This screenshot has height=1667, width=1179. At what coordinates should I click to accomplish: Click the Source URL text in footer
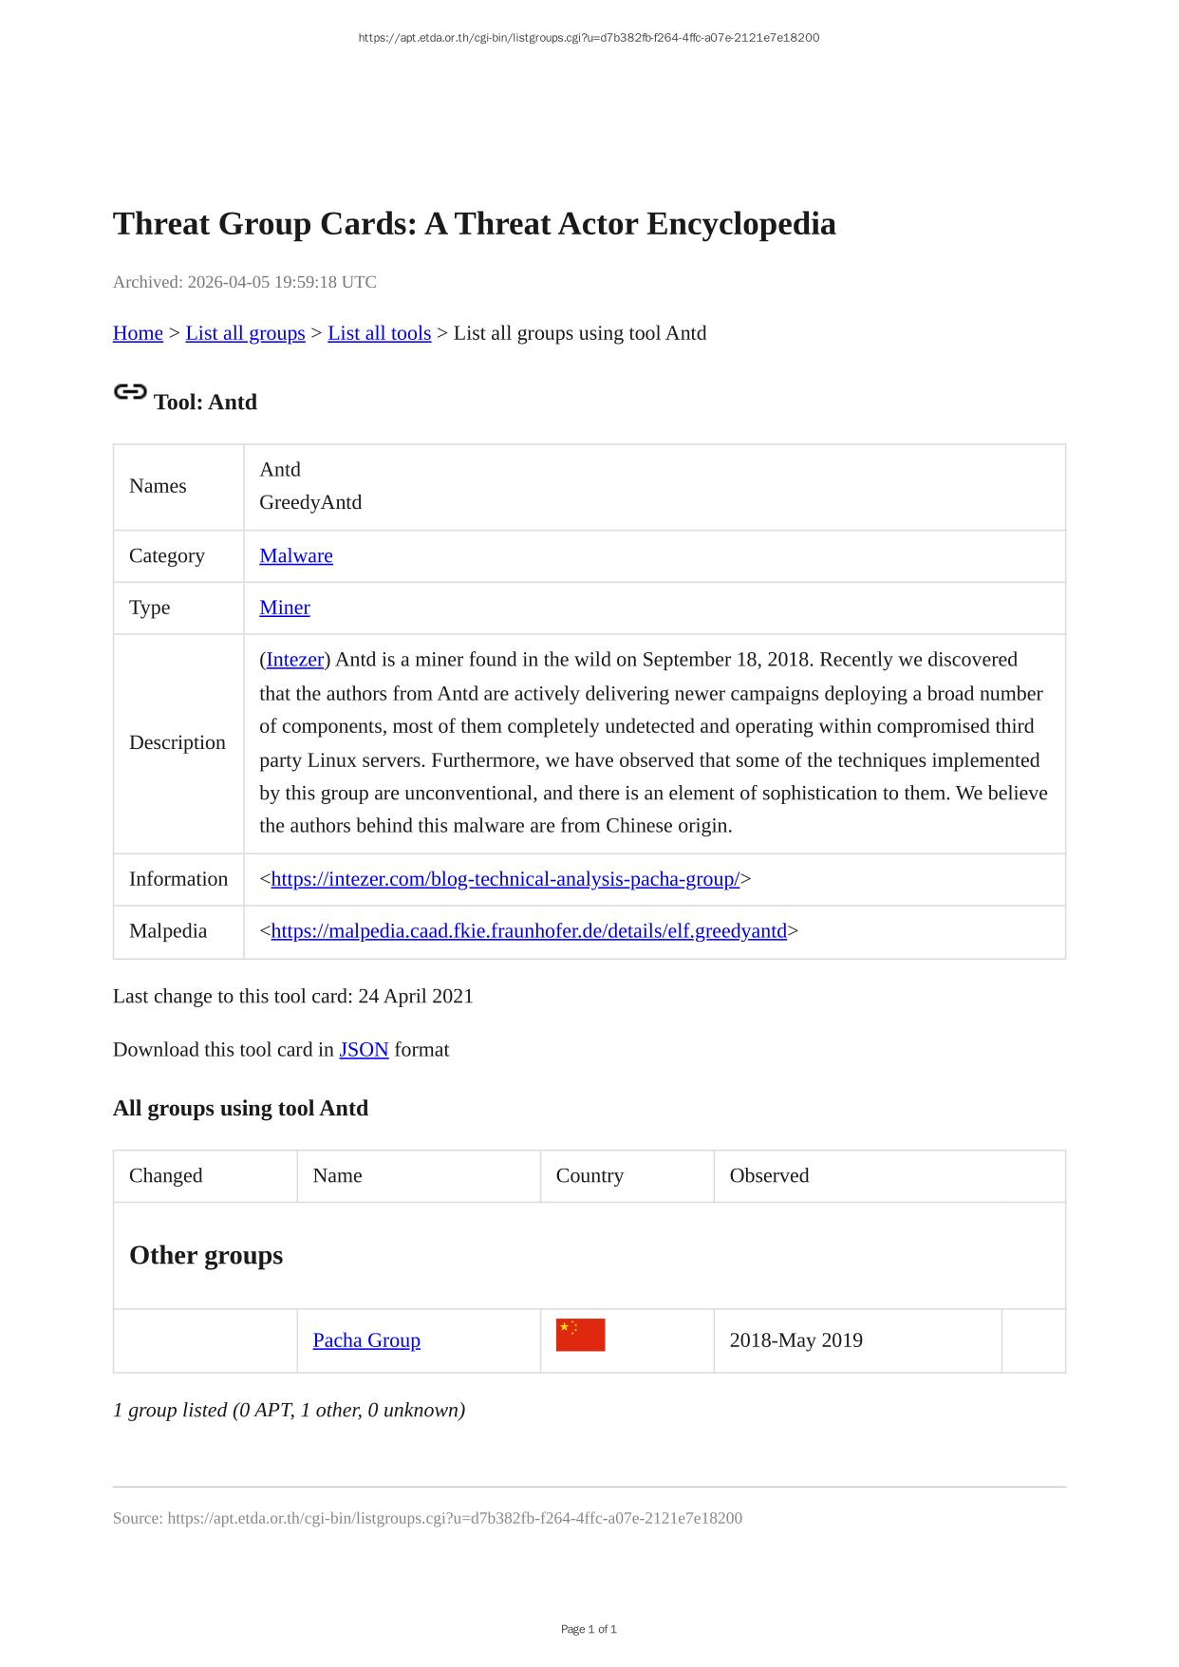tap(427, 1518)
